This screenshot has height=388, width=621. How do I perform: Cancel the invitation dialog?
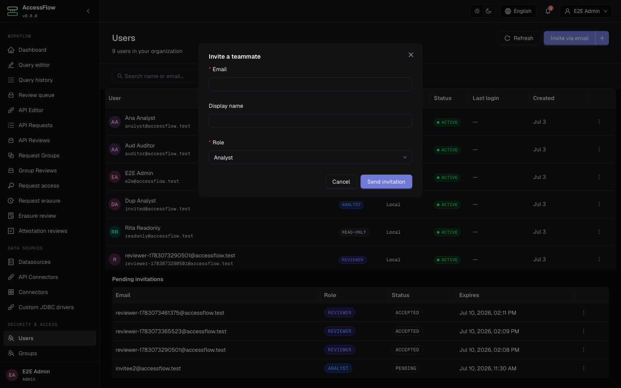[341, 182]
